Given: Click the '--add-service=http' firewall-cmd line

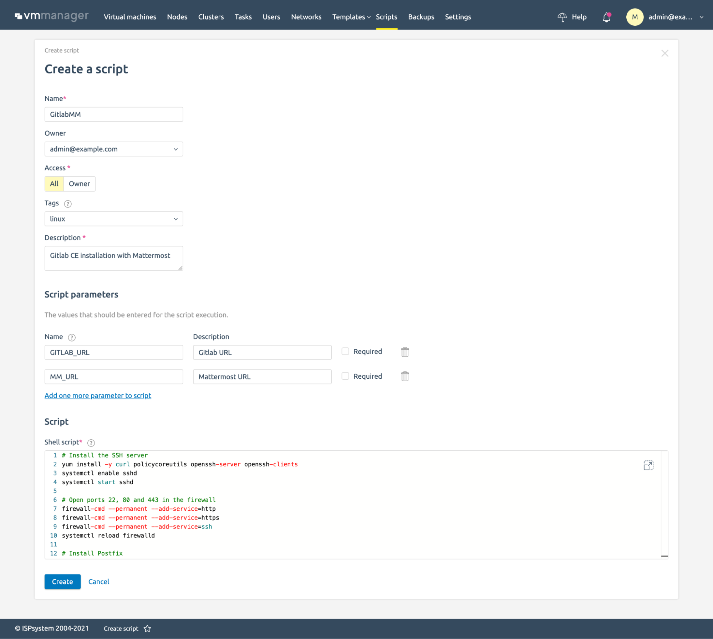Looking at the screenshot, I should (139, 509).
